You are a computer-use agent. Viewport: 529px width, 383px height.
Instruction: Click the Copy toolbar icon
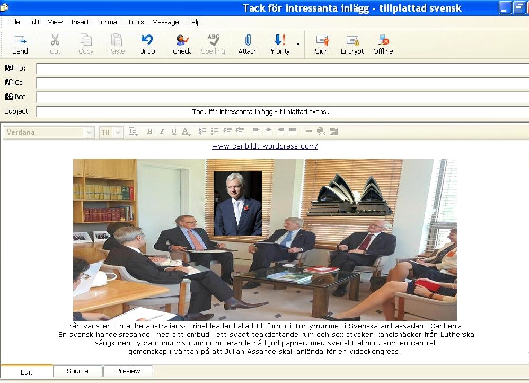click(86, 40)
